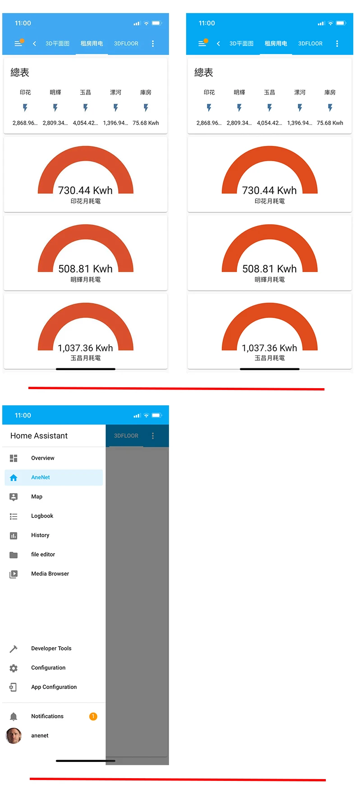This screenshot has height=798, width=356.
Task: Open the three-dot overflow menu in the left phone
Action: pos(153,44)
